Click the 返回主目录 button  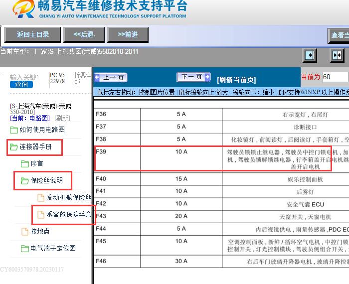coord(32,35)
